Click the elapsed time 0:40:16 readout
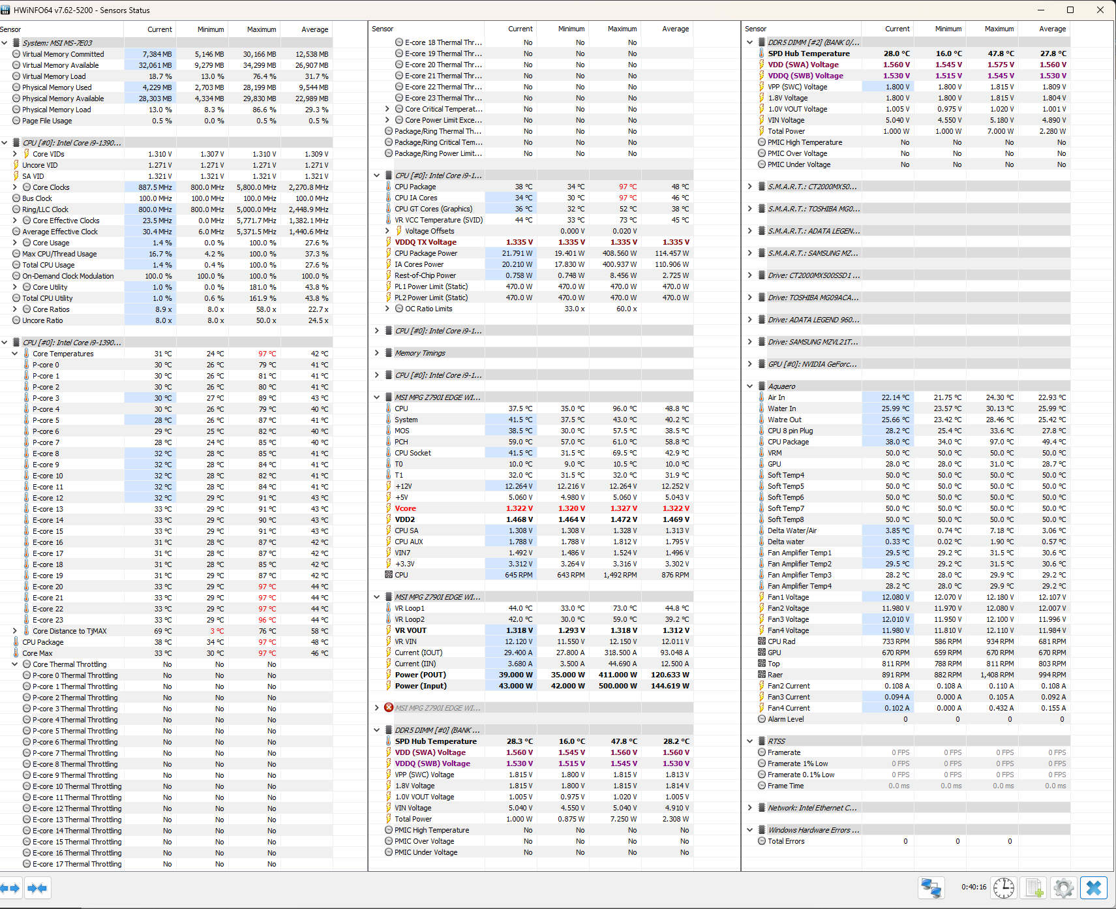The height and width of the screenshot is (909, 1116). point(974,887)
